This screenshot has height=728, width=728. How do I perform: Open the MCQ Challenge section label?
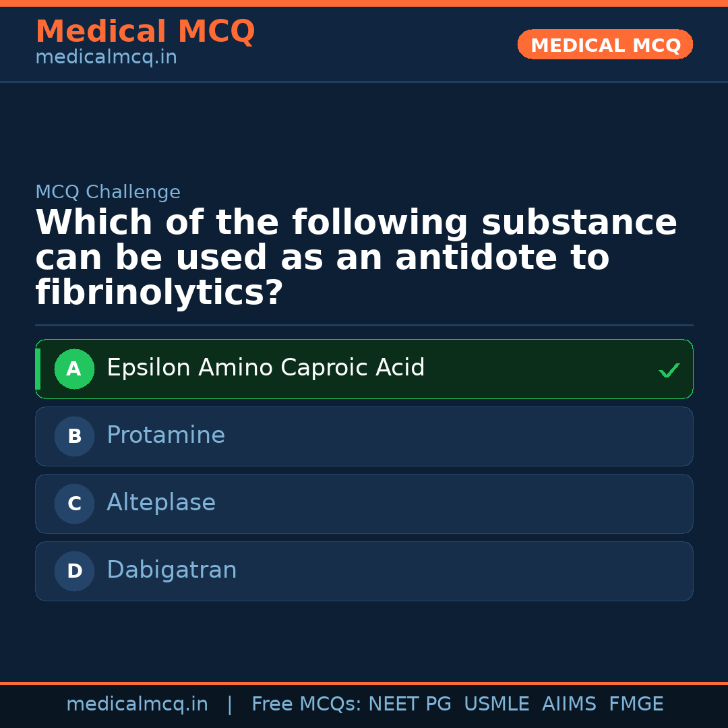tap(108, 192)
